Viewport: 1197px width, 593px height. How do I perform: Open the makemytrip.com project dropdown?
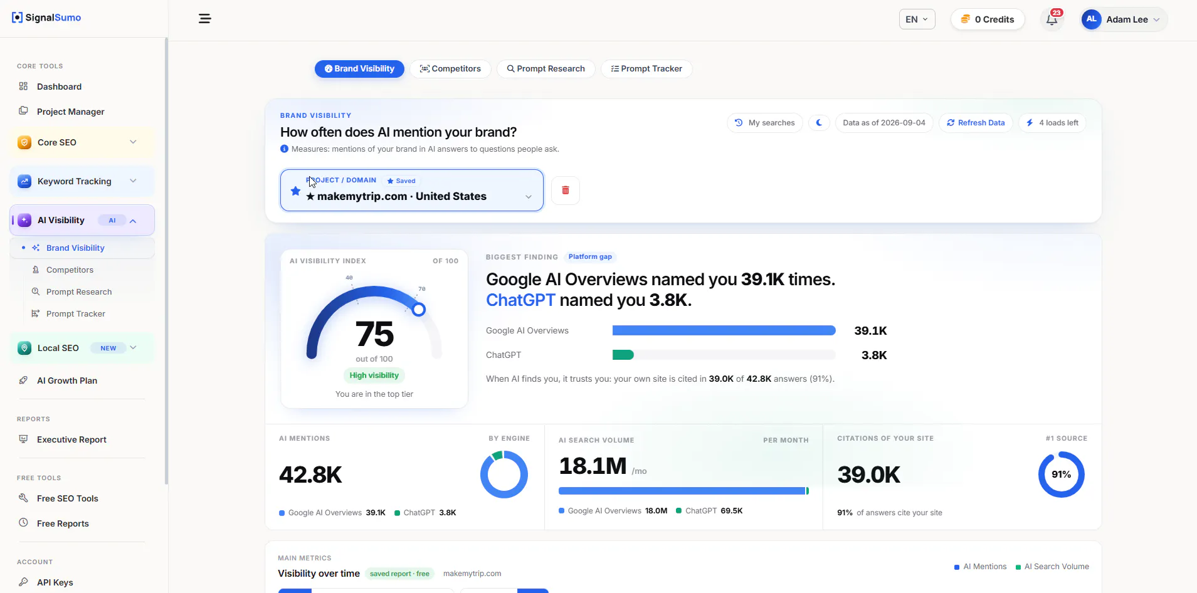(412, 190)
